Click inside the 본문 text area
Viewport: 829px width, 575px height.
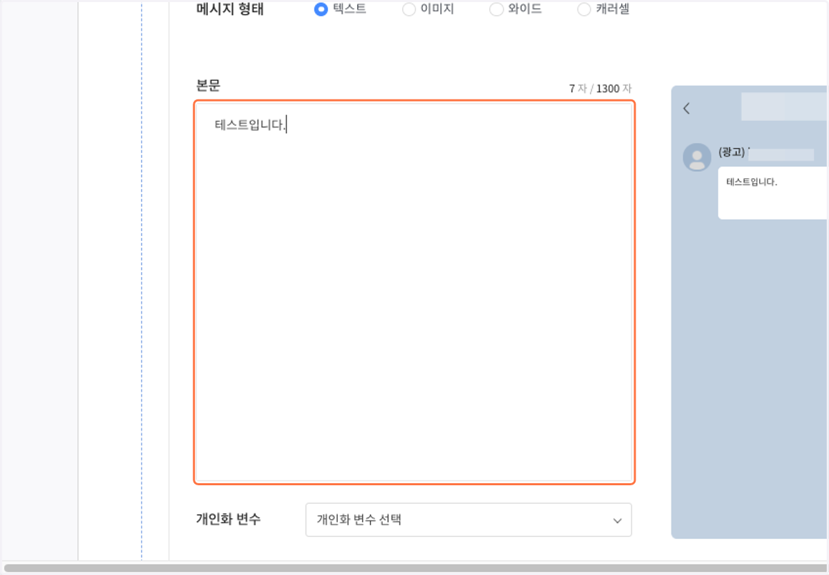(414, 292)
